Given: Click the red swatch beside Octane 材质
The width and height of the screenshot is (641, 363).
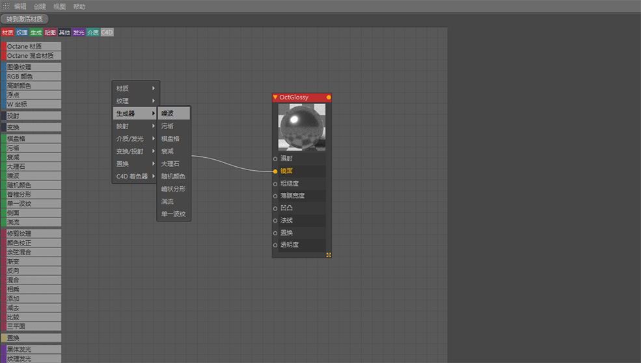Looking at the screenshot, I should tap(3, 47).
